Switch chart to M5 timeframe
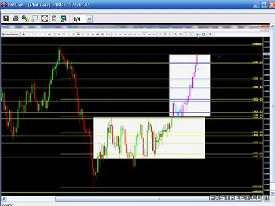The width and height of the screenshot is (275, 206). [x=120, y=34]
